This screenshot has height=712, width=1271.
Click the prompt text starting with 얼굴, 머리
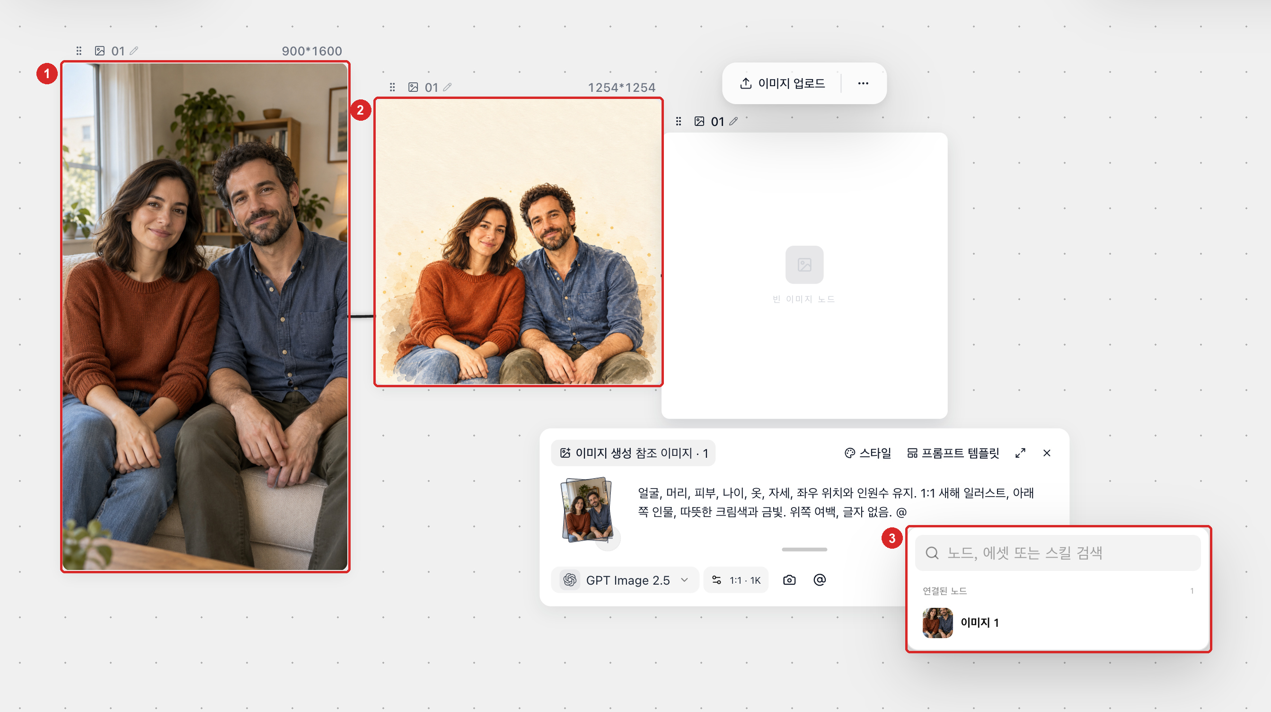pyautogui.click(x=836, y=503)
